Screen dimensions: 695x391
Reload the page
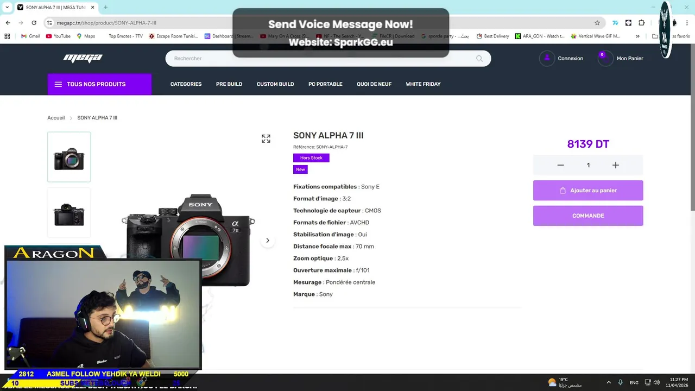(34, 23)
